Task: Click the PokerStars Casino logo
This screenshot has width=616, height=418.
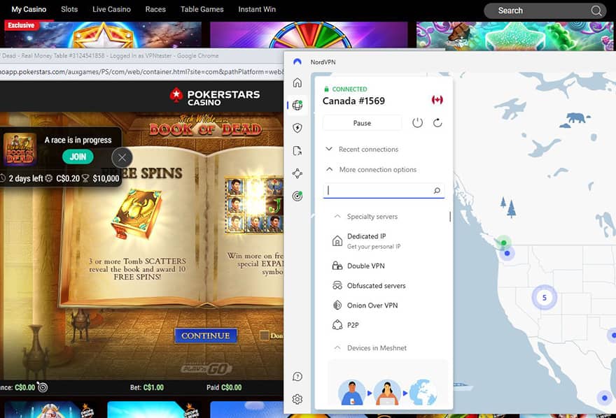Action: 214,97
